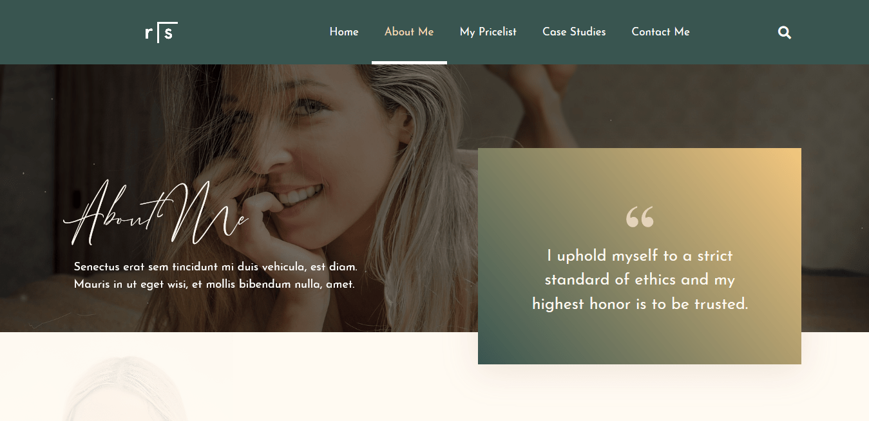Open the My Pricelist page
The image size is (869, 421).
coord(488,32)
